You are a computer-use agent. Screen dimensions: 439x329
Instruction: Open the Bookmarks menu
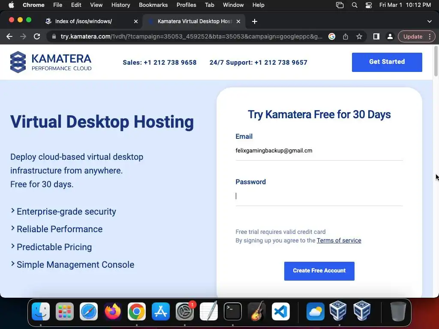click(153, 5)
